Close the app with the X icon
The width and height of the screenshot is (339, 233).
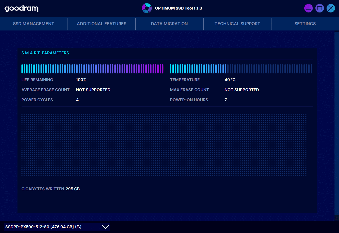(331, 8)
